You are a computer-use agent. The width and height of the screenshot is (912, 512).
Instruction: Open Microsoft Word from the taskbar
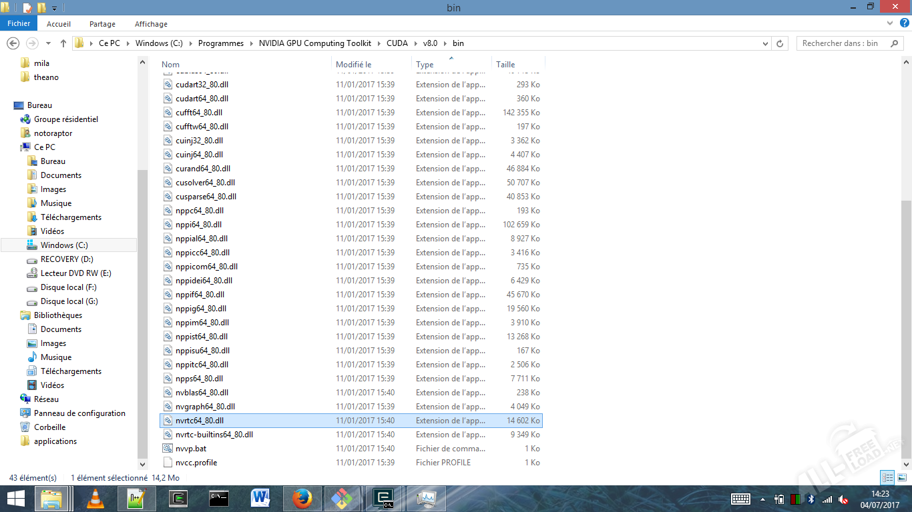click(260, 498)
